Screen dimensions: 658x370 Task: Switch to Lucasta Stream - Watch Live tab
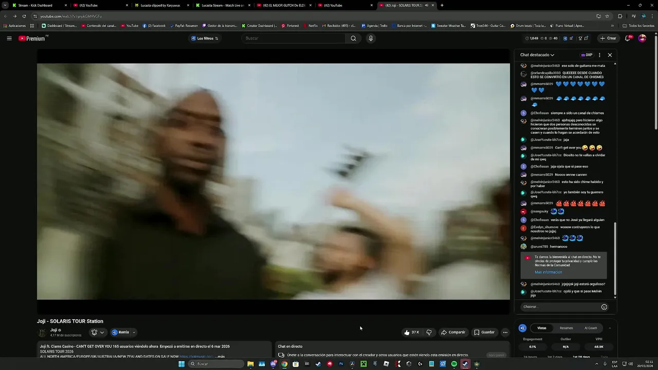point(223,5)
